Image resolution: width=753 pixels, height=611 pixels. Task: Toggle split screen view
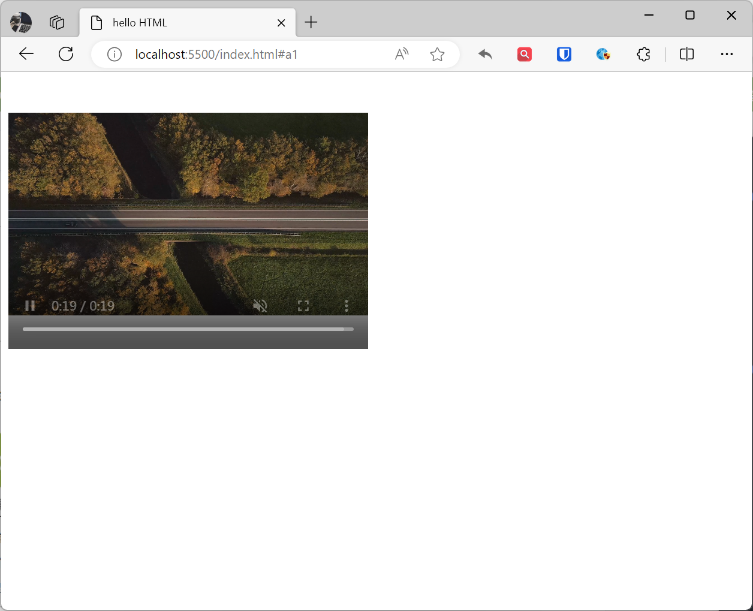[x=686, y=55]
